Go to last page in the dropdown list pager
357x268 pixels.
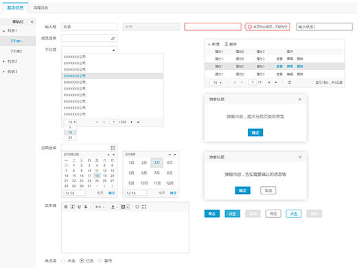coord(138,122)
